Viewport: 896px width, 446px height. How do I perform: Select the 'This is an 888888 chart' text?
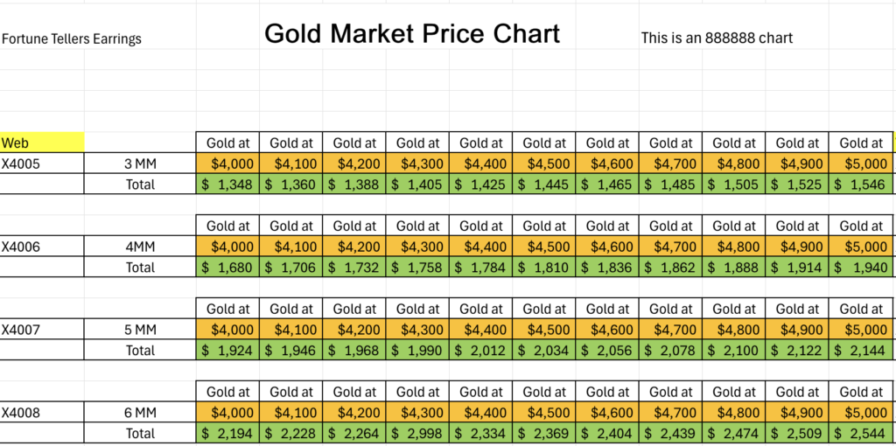tap(717, 38)
